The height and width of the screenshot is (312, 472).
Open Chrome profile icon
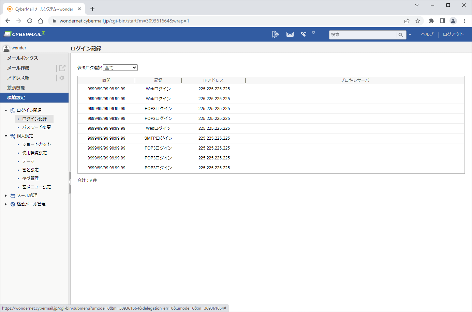tap(453, 21)
